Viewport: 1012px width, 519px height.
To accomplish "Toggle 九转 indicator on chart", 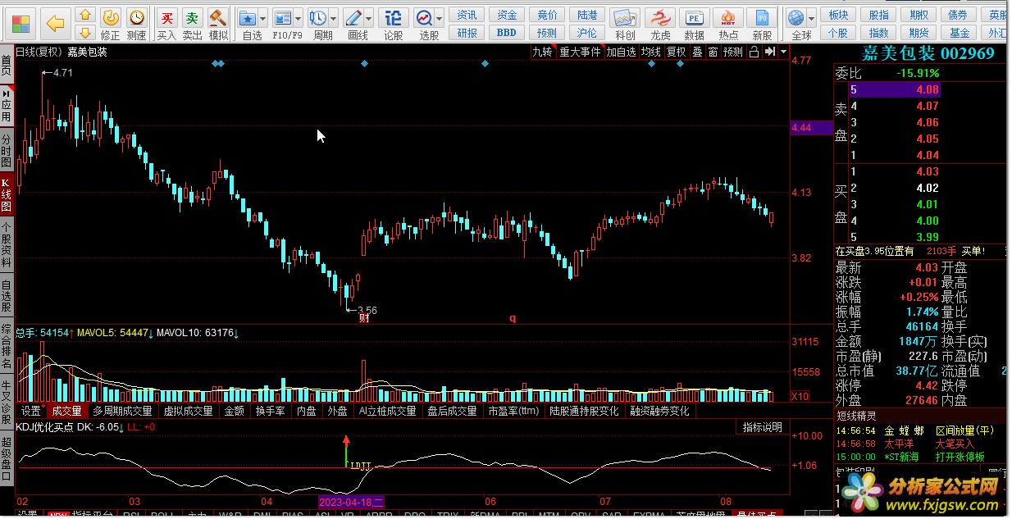I will pyautogui.click(x=542, y=52).
